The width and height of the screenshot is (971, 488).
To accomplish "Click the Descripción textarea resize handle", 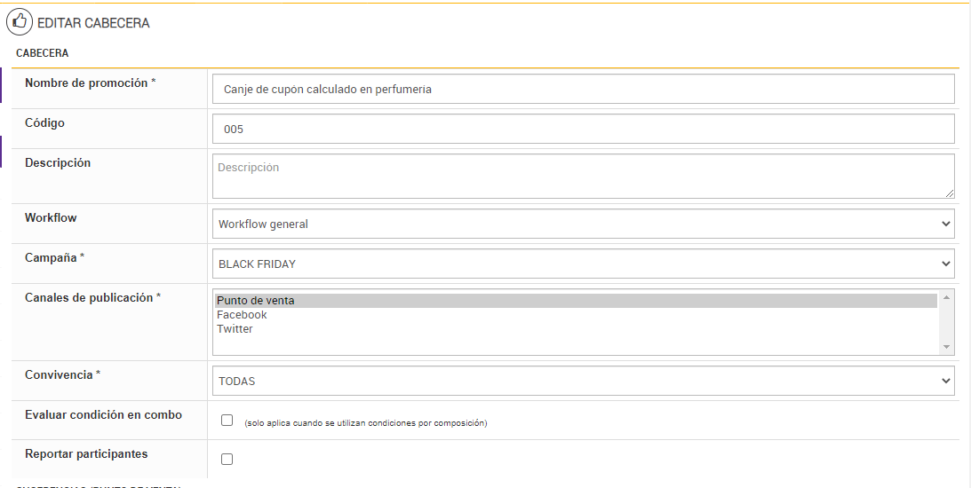I will tap(950, 193).
